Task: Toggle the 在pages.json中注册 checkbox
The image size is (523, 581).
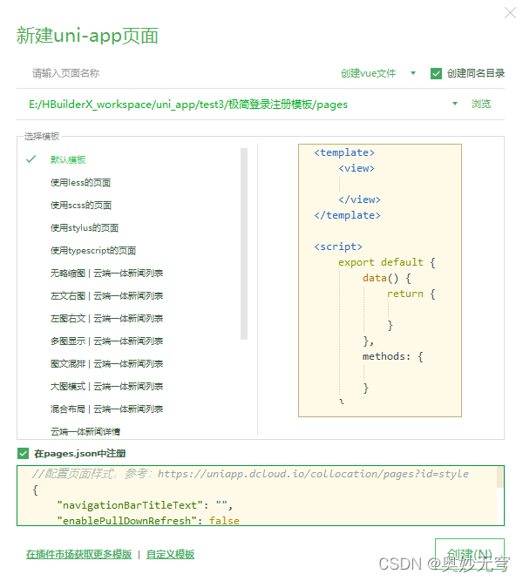Action: [23, 453]
